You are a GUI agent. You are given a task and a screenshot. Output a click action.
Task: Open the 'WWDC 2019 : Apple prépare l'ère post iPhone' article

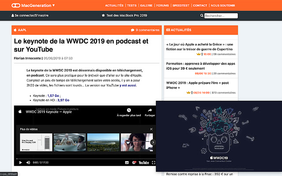point(197,85)
